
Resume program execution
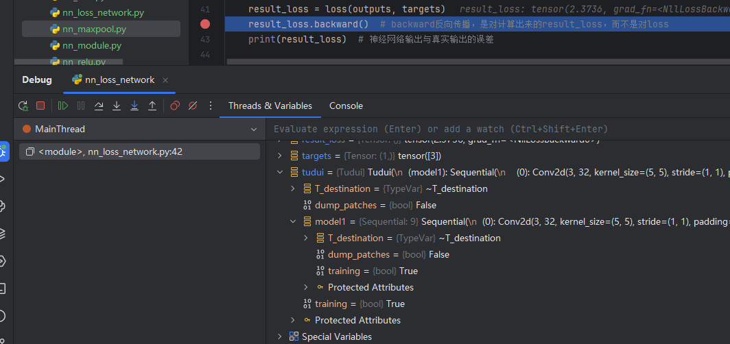tap(63, 106)
